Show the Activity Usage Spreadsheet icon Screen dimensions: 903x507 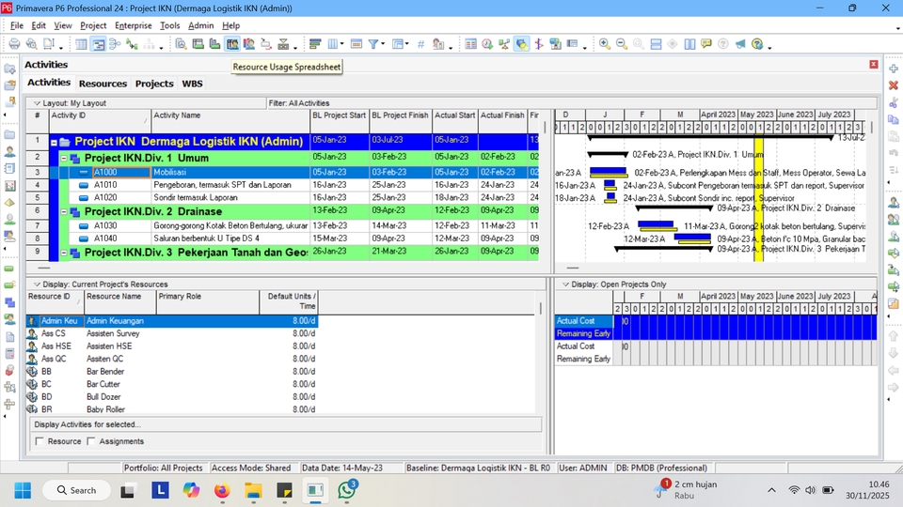[x=198, y=44]
